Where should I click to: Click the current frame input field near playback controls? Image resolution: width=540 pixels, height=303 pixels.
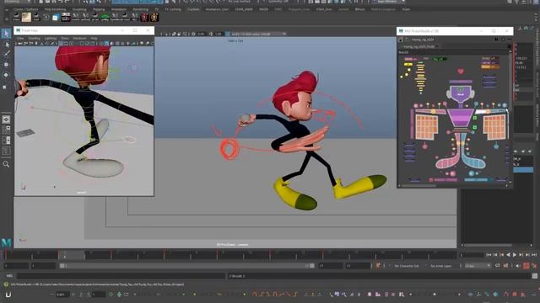(471, 255)
